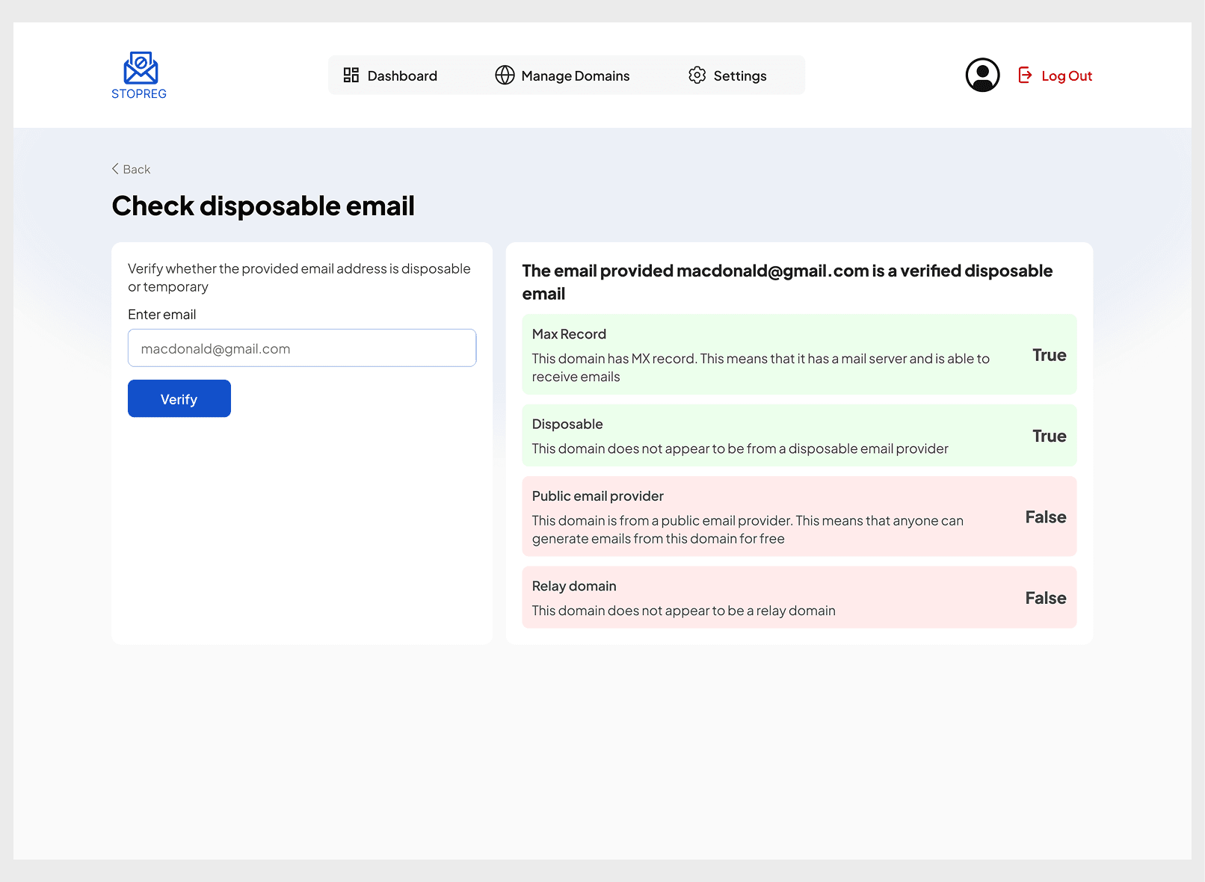Click the Back text link
Screen dimensions: 1205x882
[x=137, y=170]
